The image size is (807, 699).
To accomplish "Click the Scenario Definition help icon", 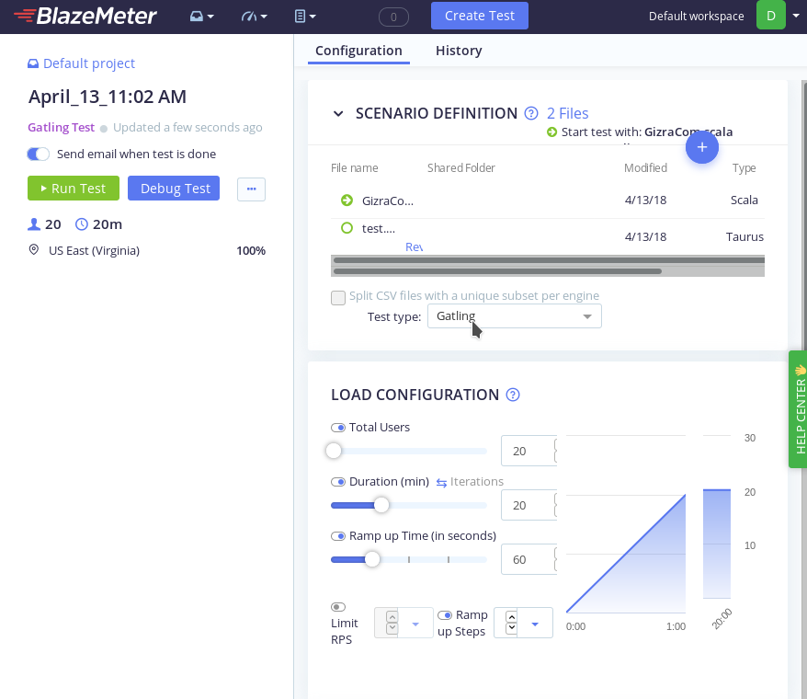I will (531, 114).
